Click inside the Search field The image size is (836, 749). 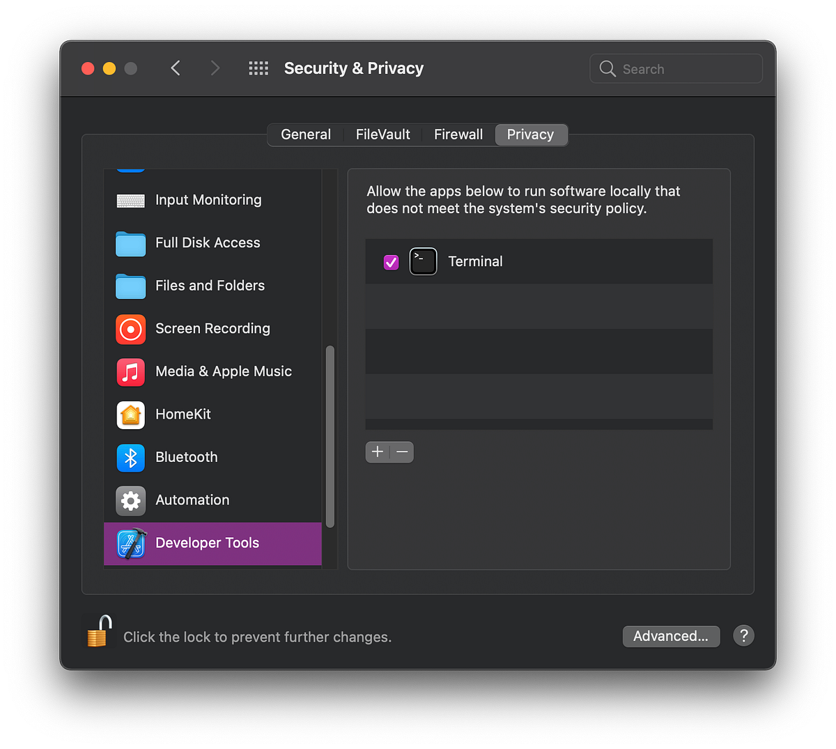[x=674, y=68]
